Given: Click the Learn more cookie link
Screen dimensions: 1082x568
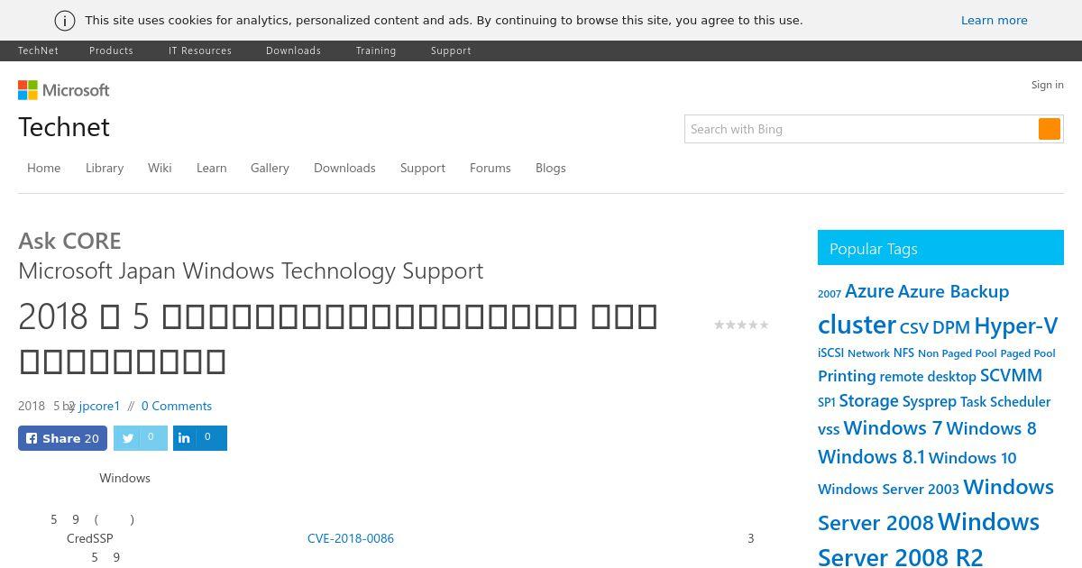Looking at the screenshot, I should pos(995,20).
